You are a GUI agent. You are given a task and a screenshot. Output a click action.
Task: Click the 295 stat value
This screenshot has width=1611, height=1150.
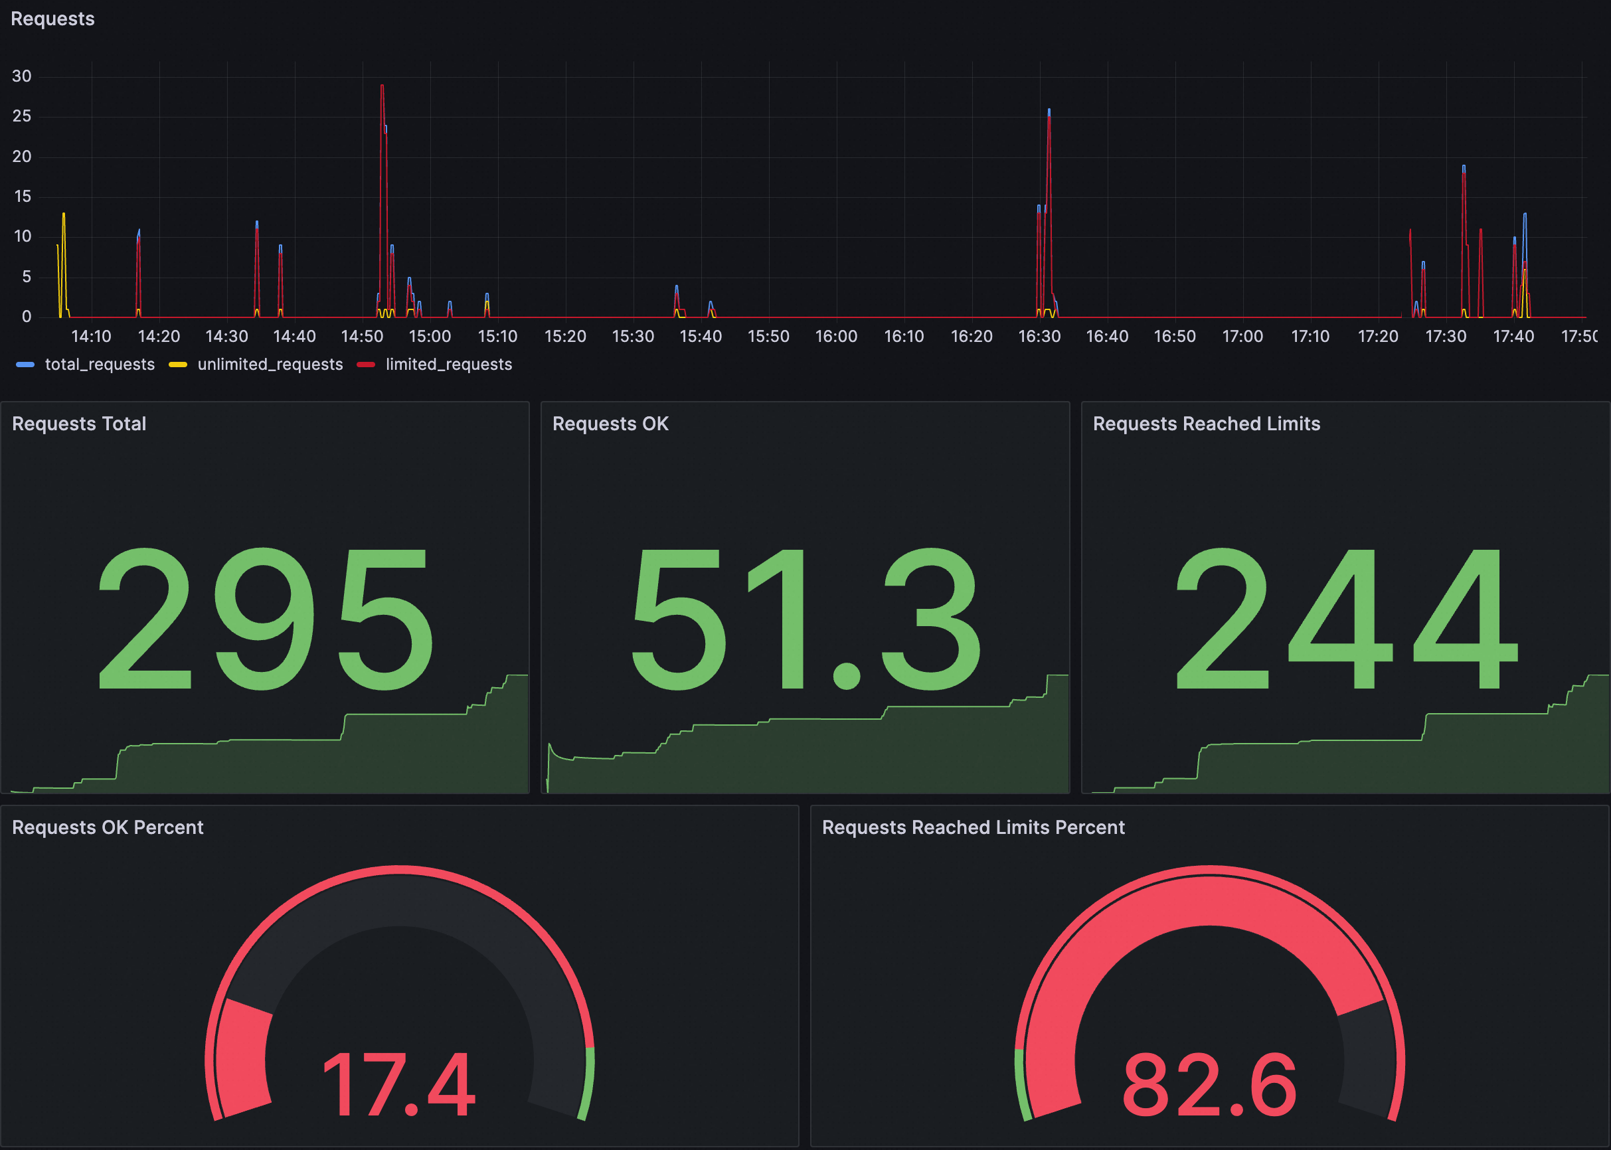click(266, 619)
